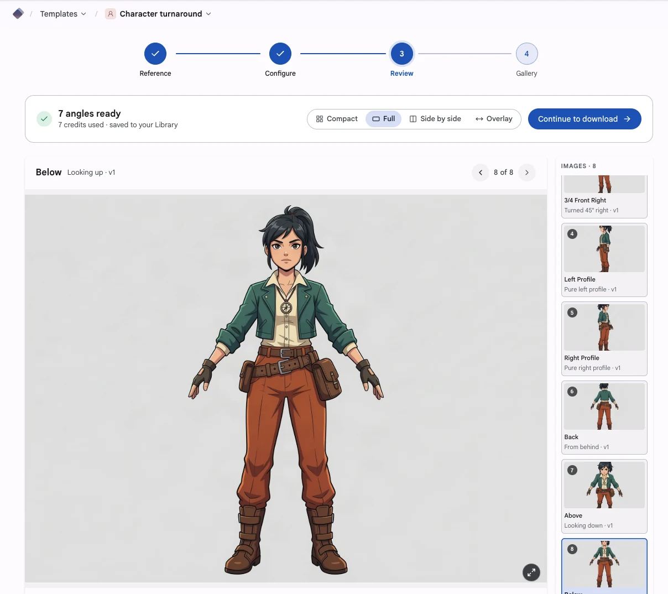Click the 'From behind · v1' caption

click(x=586, y=447)
